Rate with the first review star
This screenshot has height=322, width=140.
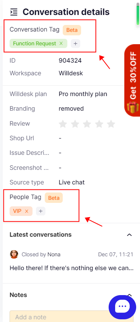coord(63,124)
